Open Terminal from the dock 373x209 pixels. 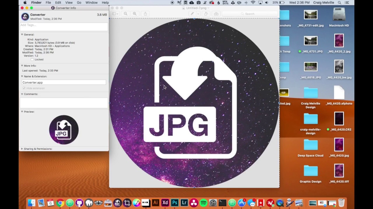pos(222,203)
